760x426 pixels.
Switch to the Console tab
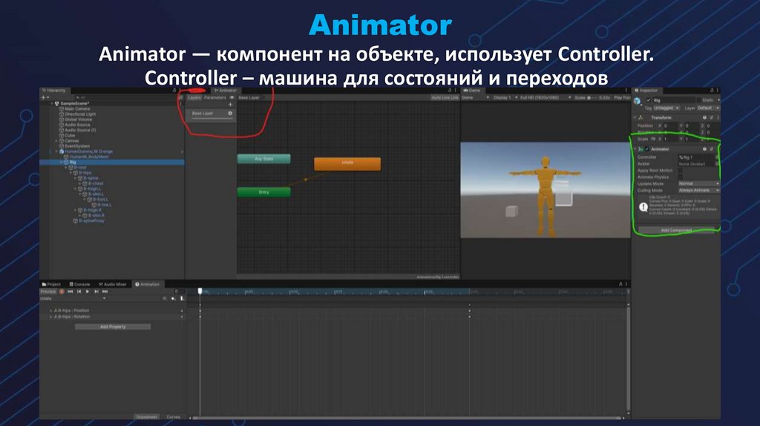coord(79,284)
